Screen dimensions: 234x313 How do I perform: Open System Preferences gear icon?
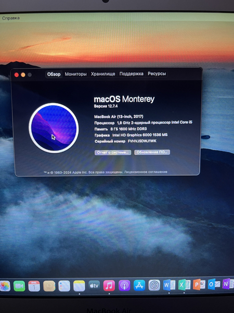pyautogui.click(x=154, y=285)
